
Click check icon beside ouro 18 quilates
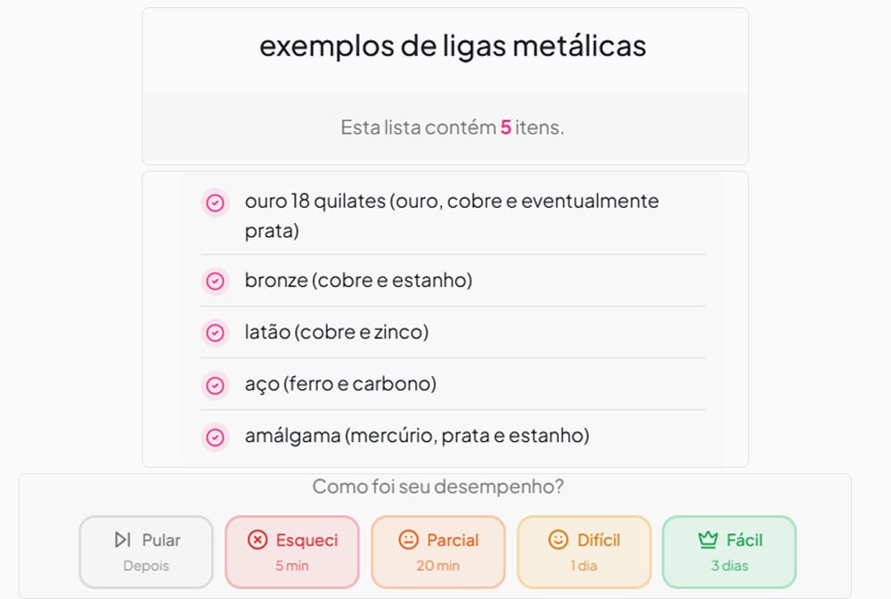[x=215, y=203]
